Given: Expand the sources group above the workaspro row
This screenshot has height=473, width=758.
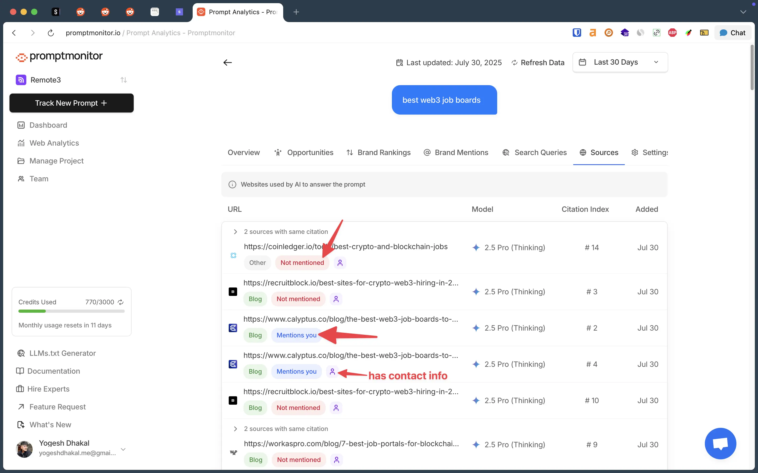Looking at the screenshot, I should [x=235, y=429].
